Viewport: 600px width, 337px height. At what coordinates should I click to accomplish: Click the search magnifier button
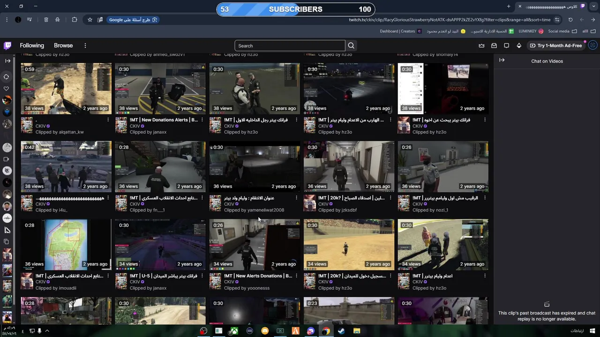[x=351, y=46]
